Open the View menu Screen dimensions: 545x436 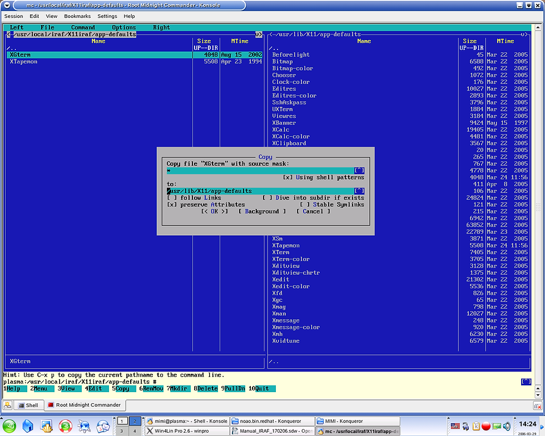click(51, 16)
